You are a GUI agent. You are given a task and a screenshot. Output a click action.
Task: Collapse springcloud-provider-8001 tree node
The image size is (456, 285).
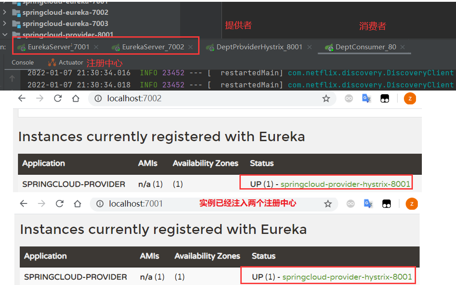pyautogui.click(x=4, y=35)
